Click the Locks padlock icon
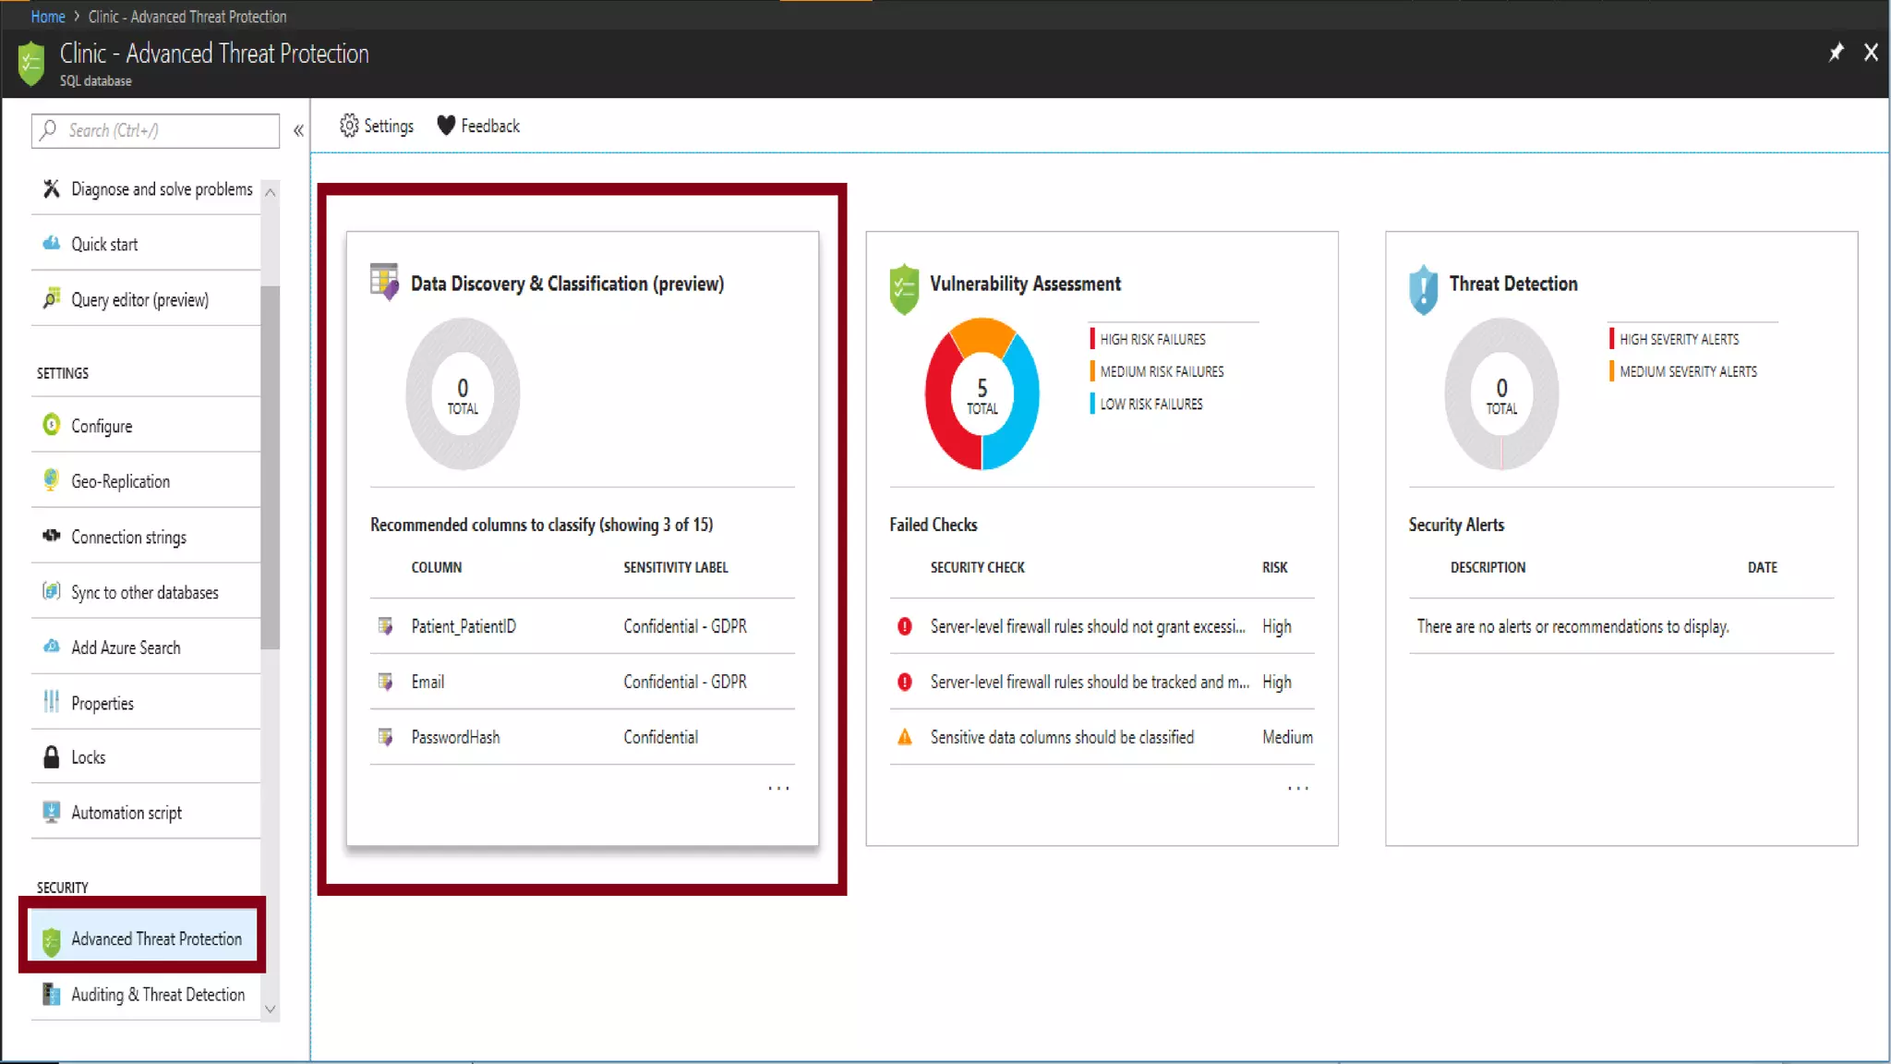This screenshot has width=1891, height=1064. click(52, 756)
